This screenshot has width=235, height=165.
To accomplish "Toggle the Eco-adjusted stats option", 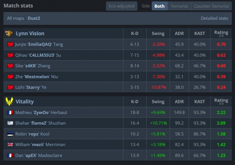I will point(122,6).
